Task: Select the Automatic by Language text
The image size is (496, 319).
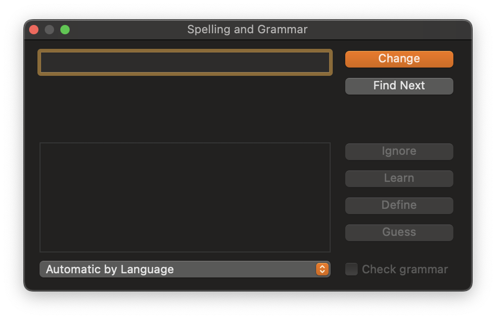Action: [110, 269]
